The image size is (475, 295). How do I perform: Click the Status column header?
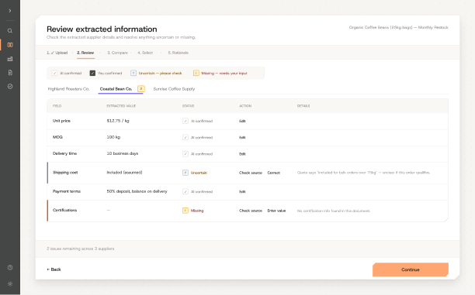point(188,106)
